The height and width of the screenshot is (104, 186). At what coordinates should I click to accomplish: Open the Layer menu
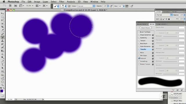tap(45, 2)
